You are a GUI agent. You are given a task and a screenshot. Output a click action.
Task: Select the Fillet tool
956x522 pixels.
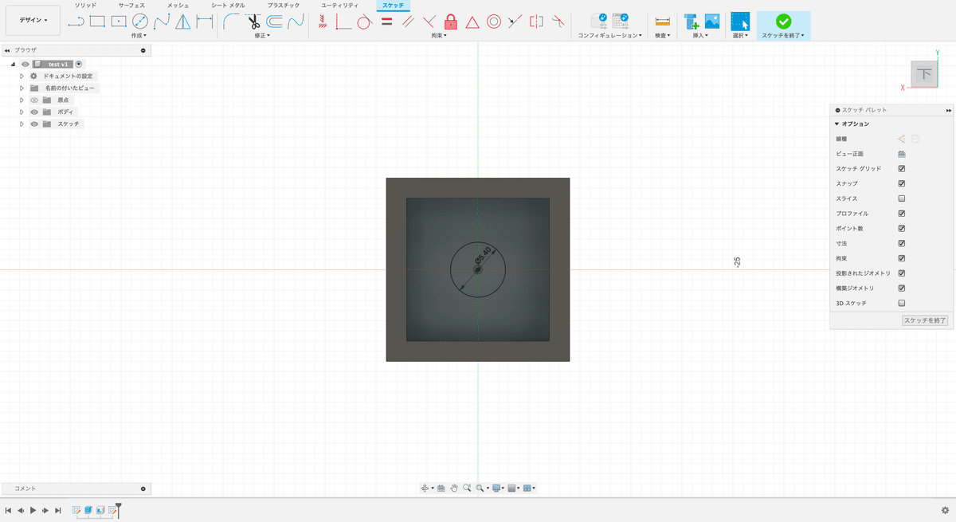[x=232, y=22]
